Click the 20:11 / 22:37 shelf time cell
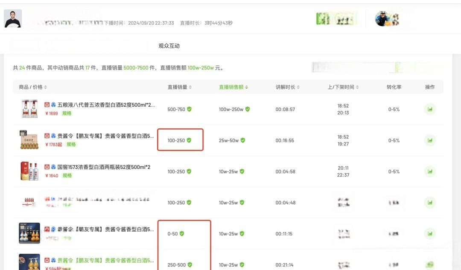The width and height of the screenshot is (461, 270). (x=343, y=171)
